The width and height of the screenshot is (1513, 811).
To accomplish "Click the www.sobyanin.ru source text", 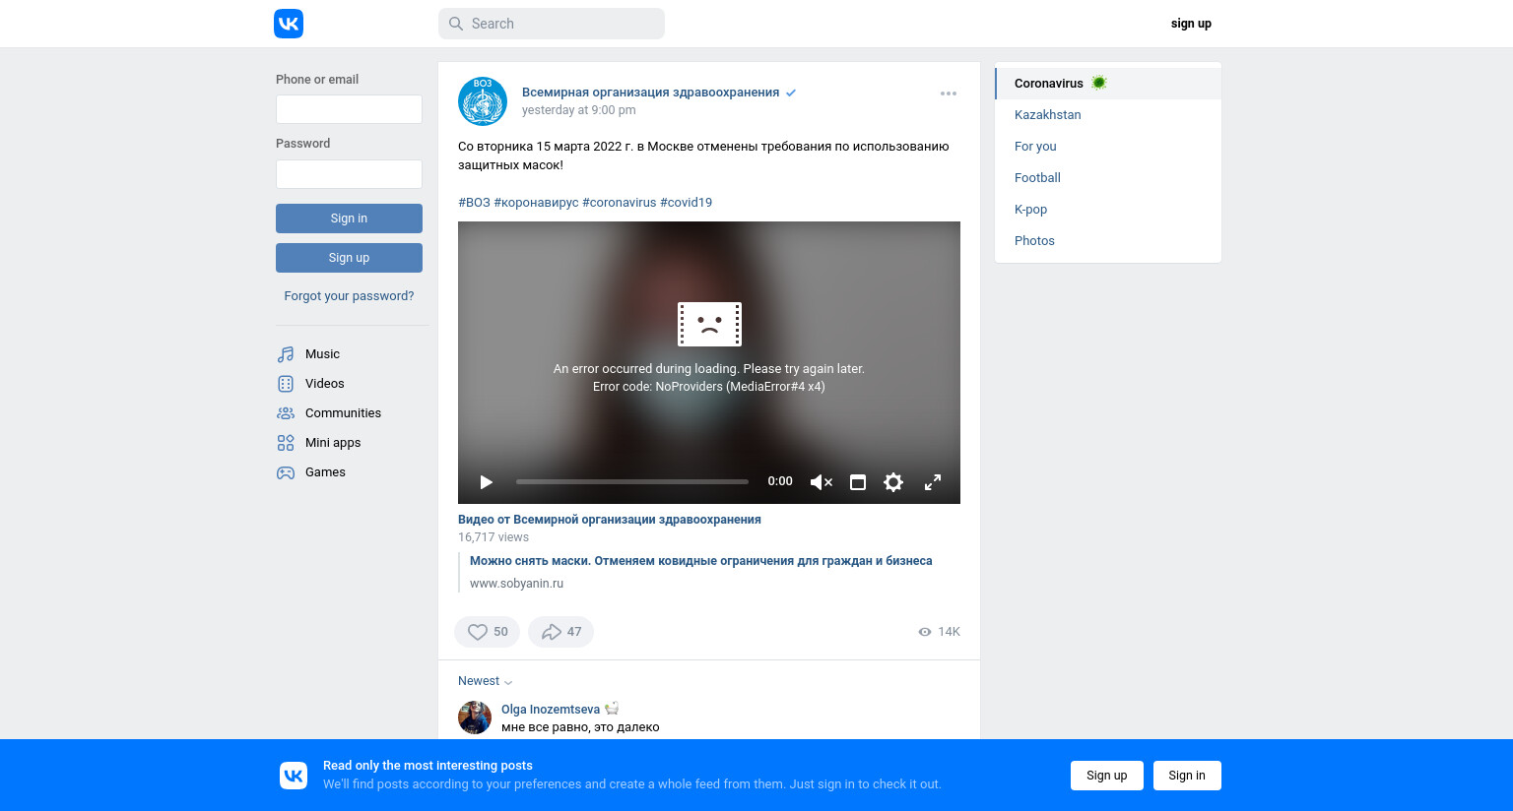I will (x=516, y=584).
